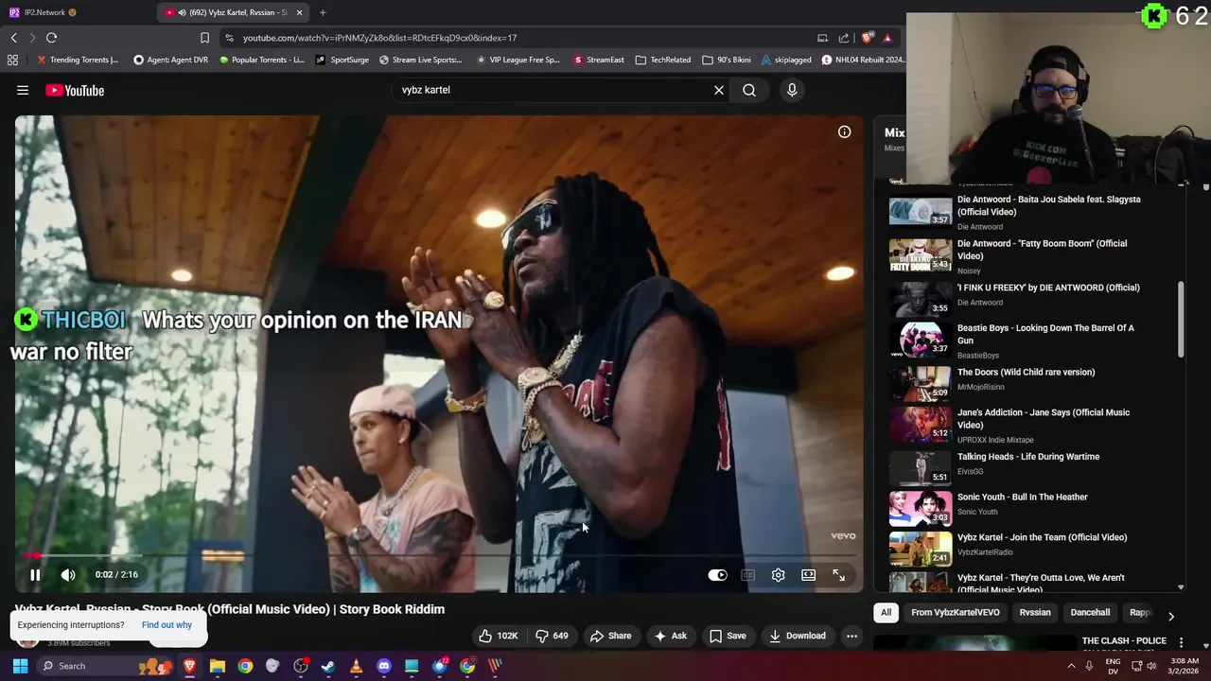Switch to the IP2.Network browser tab

[76, 12]
